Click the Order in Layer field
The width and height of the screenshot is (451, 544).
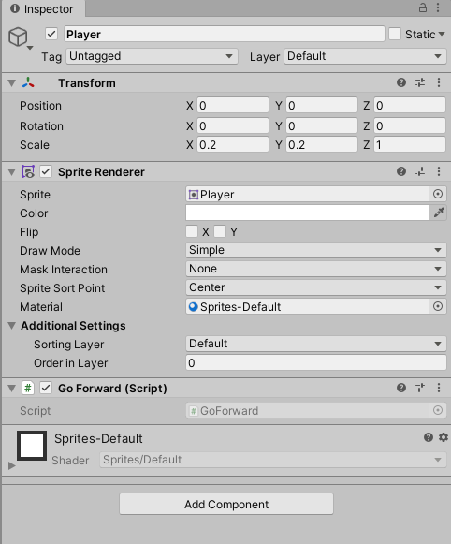click(316, 362)
